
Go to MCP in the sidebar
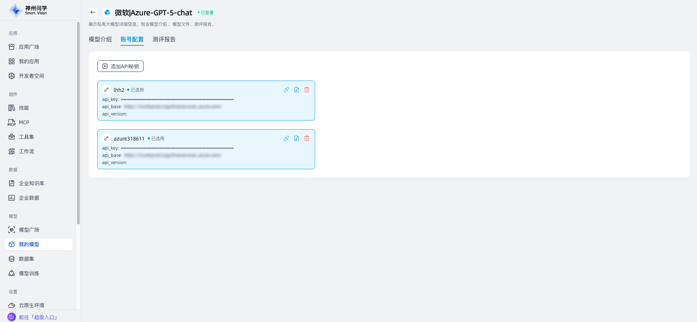tap(24, 122)
